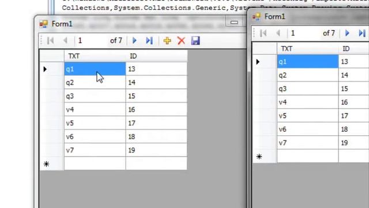Click left Form1 title bar icon

click(44, 24)
